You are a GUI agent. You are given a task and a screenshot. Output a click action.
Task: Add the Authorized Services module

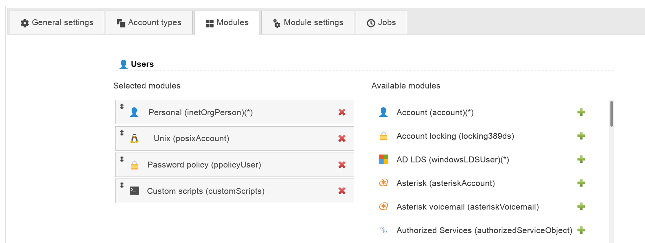pos(581,230)
